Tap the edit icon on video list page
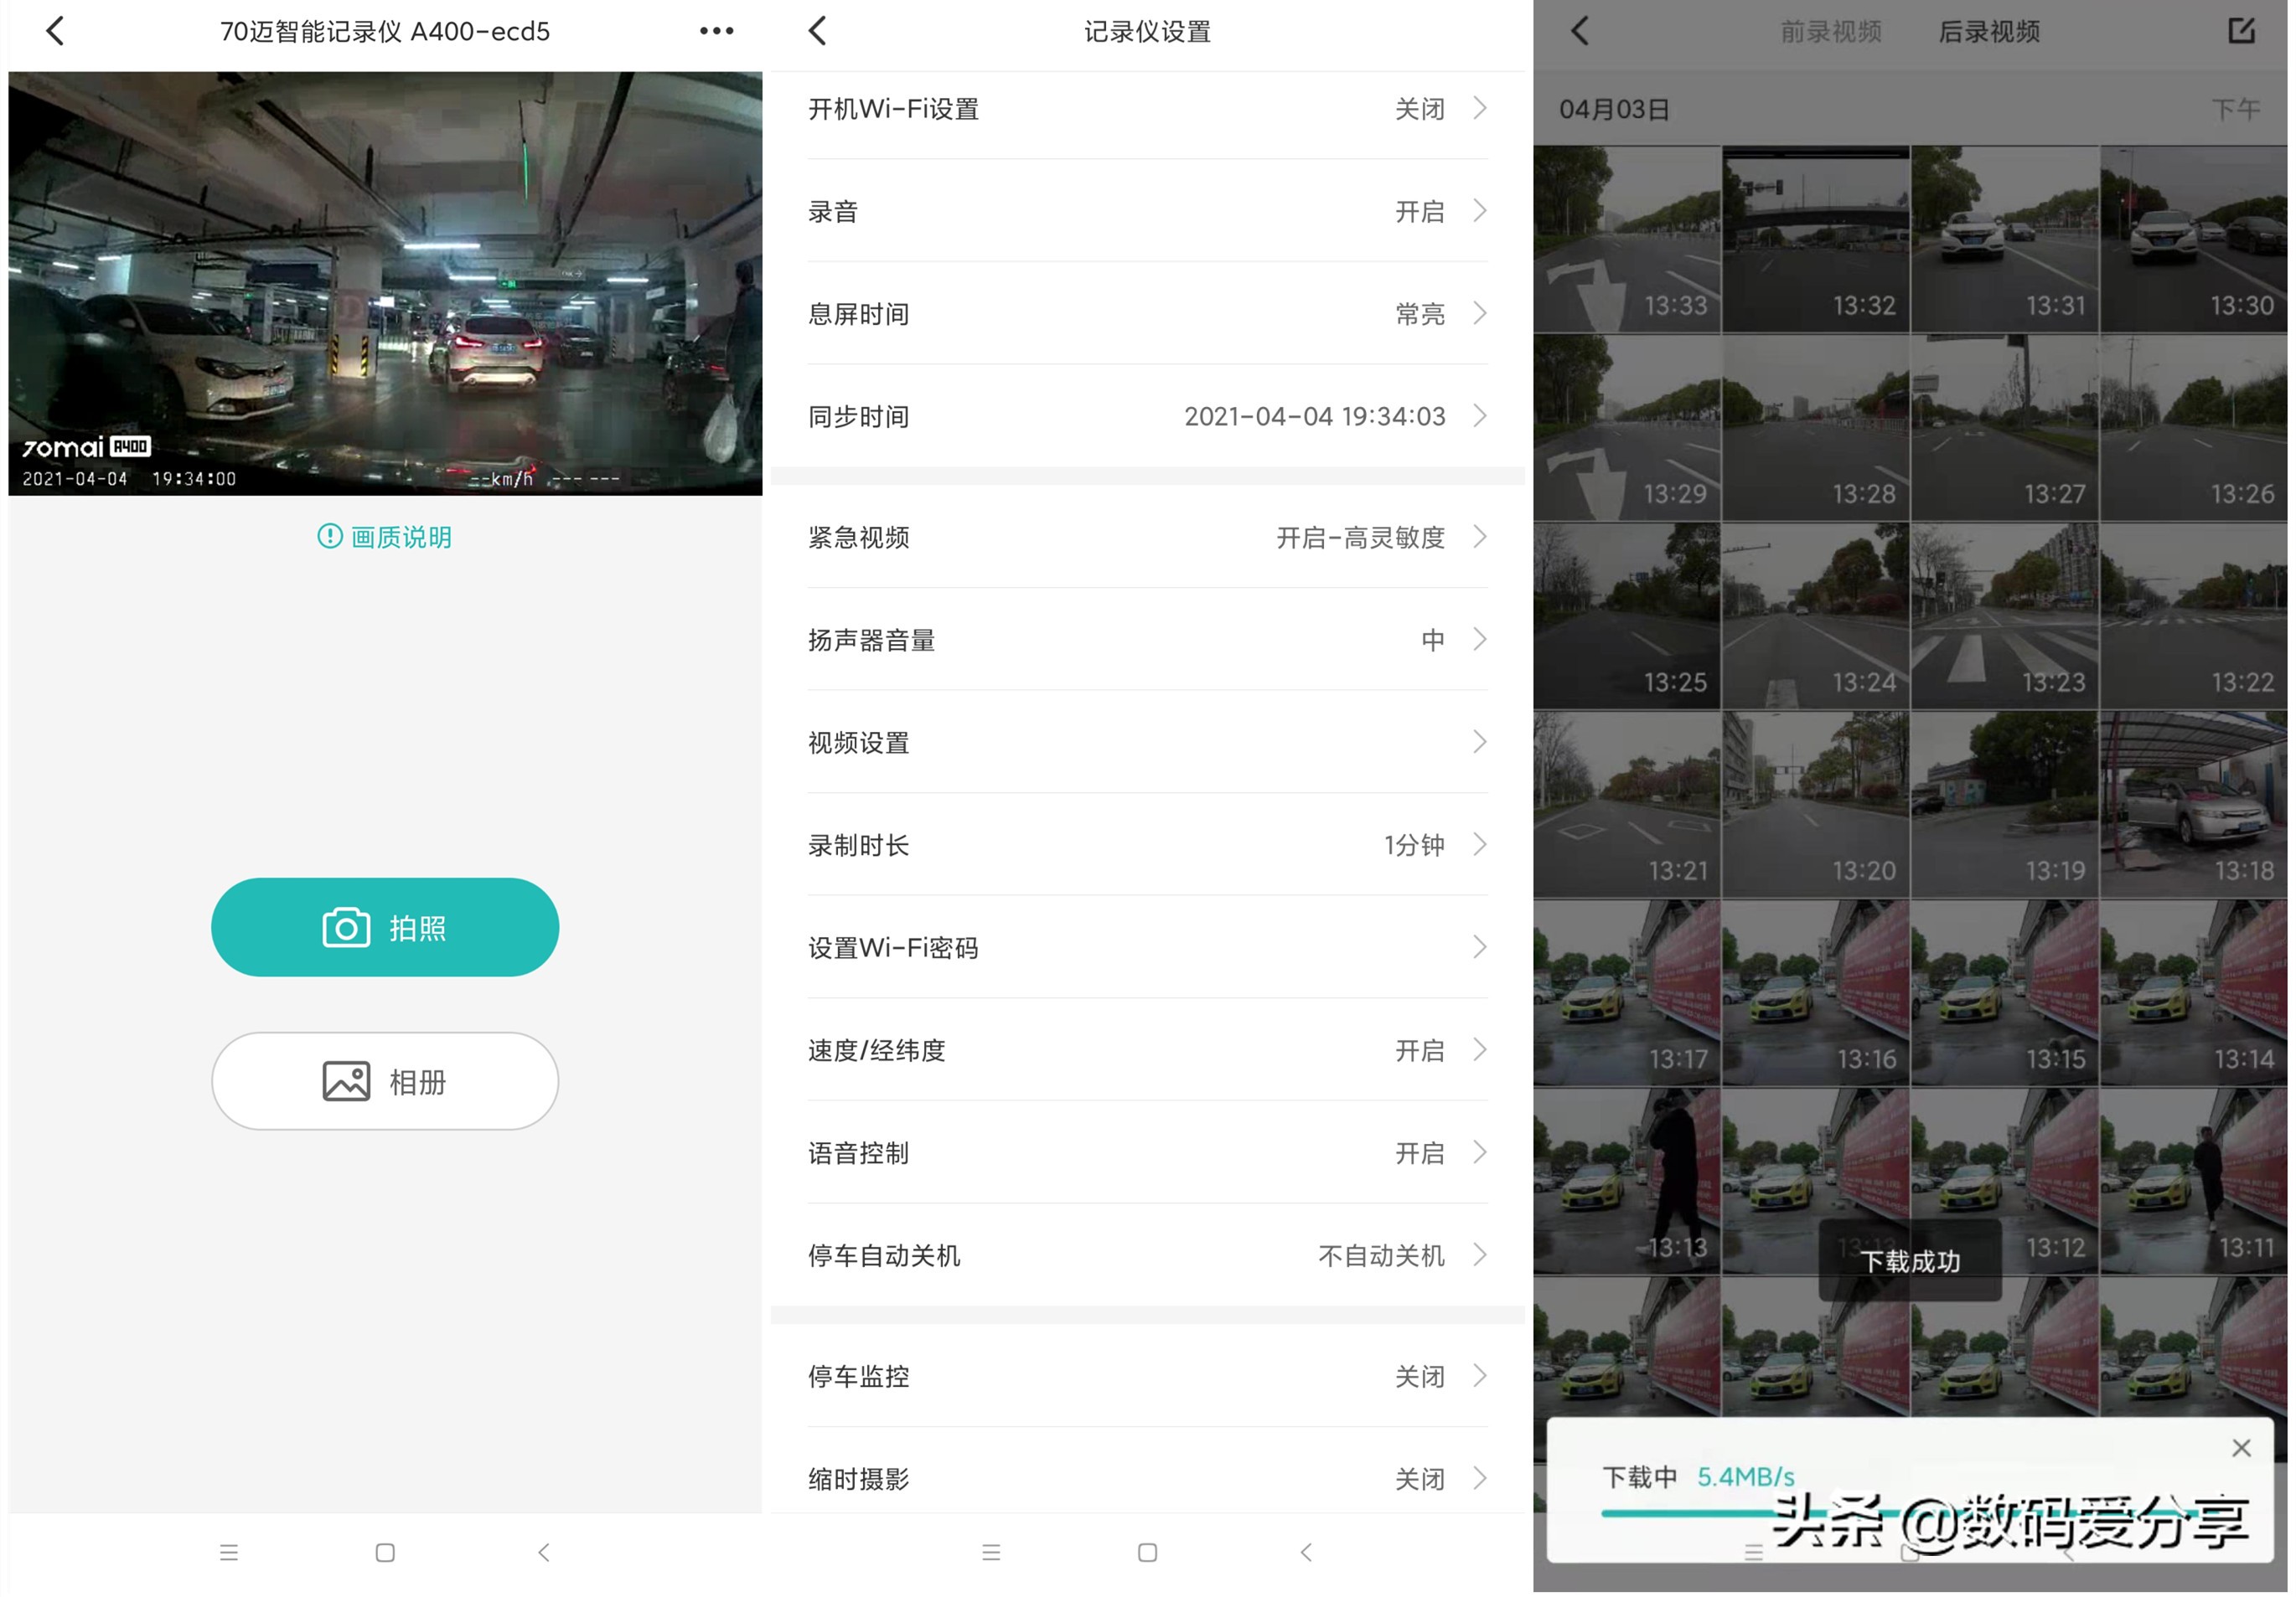Image resolution: width=2296 pixels, height=1597 pixels. pyautogui.click(x=2240, y=31)
